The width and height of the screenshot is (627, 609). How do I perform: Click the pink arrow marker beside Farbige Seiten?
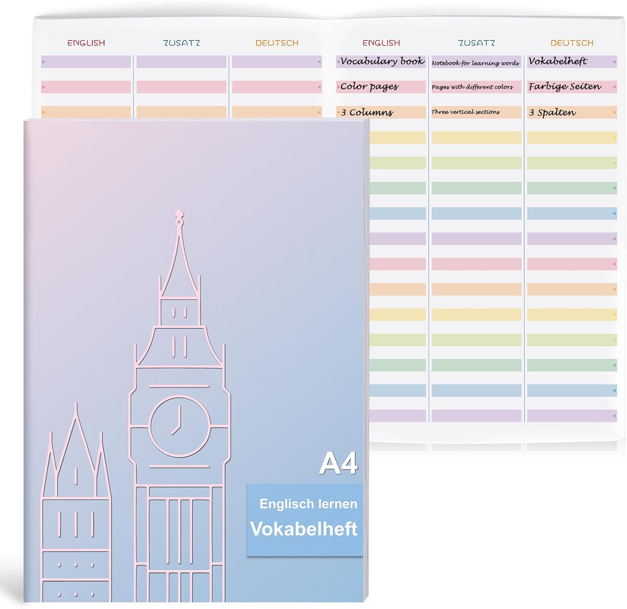pyautogui.click(x=614, y=87)
